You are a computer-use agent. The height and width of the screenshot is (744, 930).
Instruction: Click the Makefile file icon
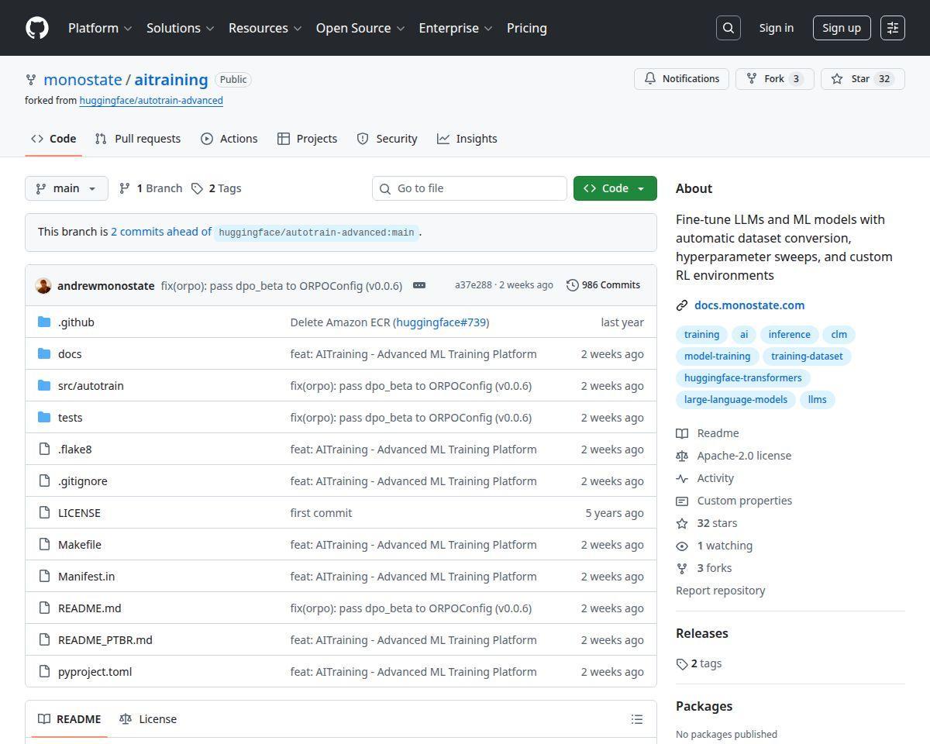44,545
